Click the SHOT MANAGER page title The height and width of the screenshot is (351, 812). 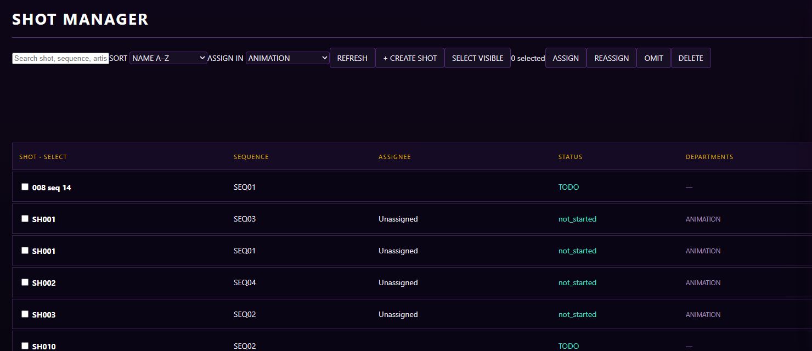coord(80,19)
